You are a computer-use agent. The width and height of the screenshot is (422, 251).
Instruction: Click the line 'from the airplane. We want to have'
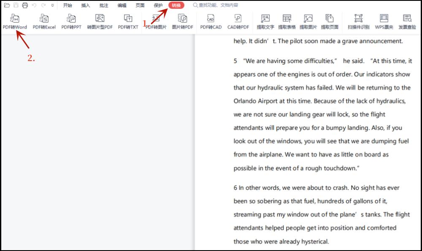click(311, 155)
